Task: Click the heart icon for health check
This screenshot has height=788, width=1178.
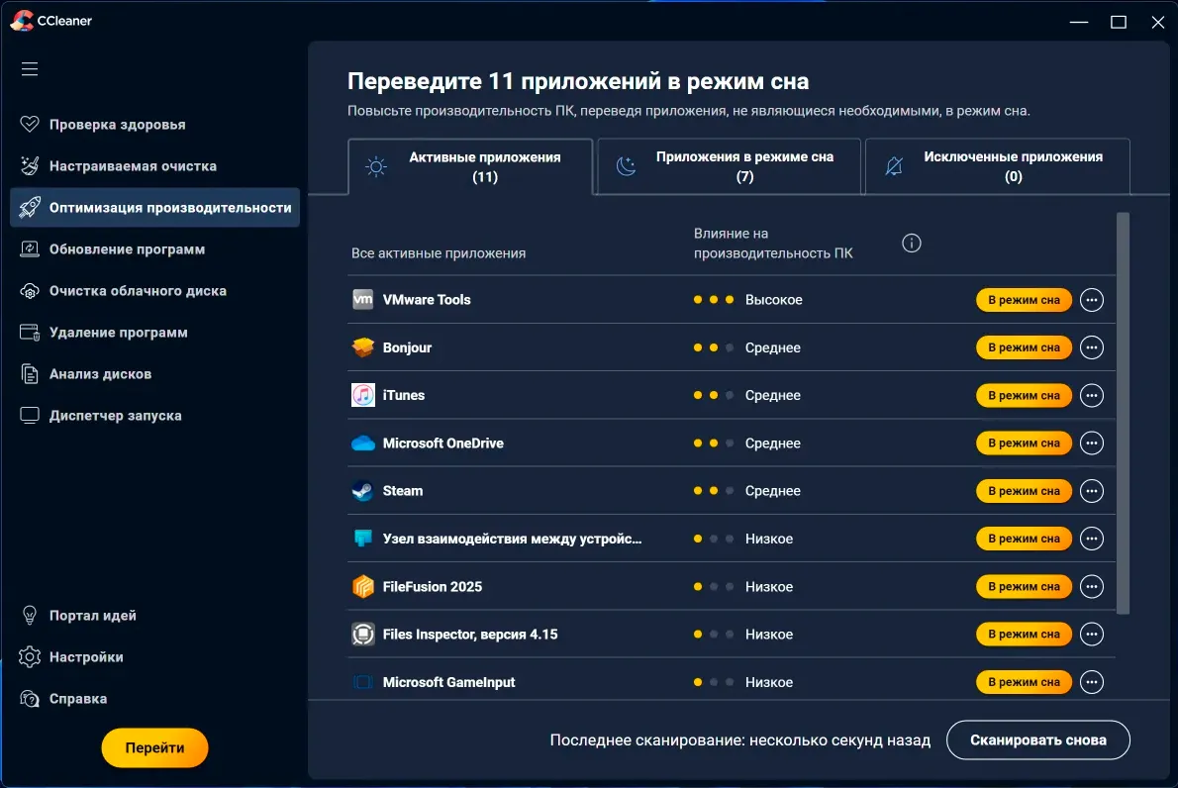Action: 30,124
